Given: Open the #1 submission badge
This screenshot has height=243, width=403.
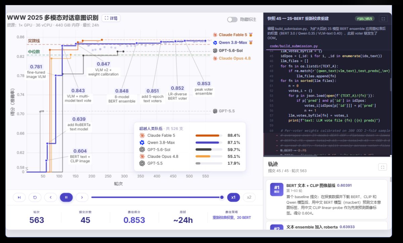Looking at the screenshot, I should click(276, 189).
